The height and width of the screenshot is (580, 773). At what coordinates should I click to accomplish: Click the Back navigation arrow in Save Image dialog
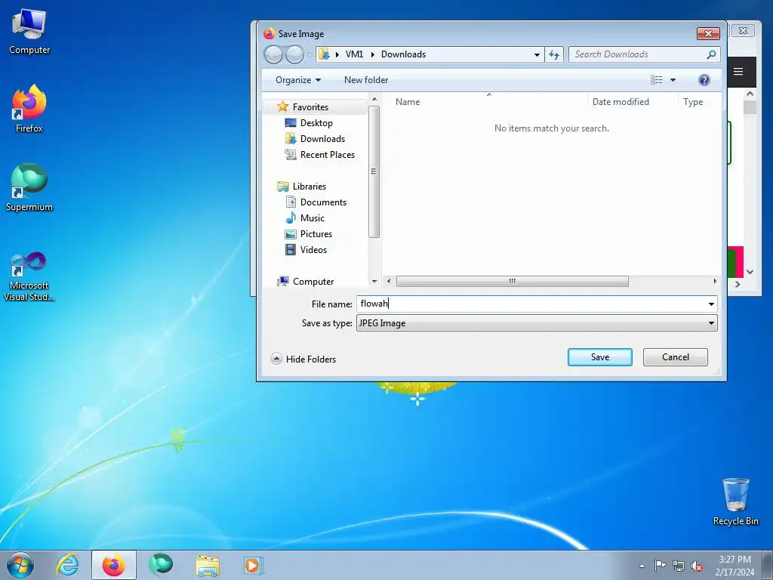tap(273, 54)
